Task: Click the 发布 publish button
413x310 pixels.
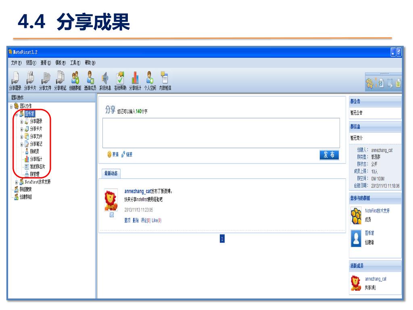Action: 329,155
